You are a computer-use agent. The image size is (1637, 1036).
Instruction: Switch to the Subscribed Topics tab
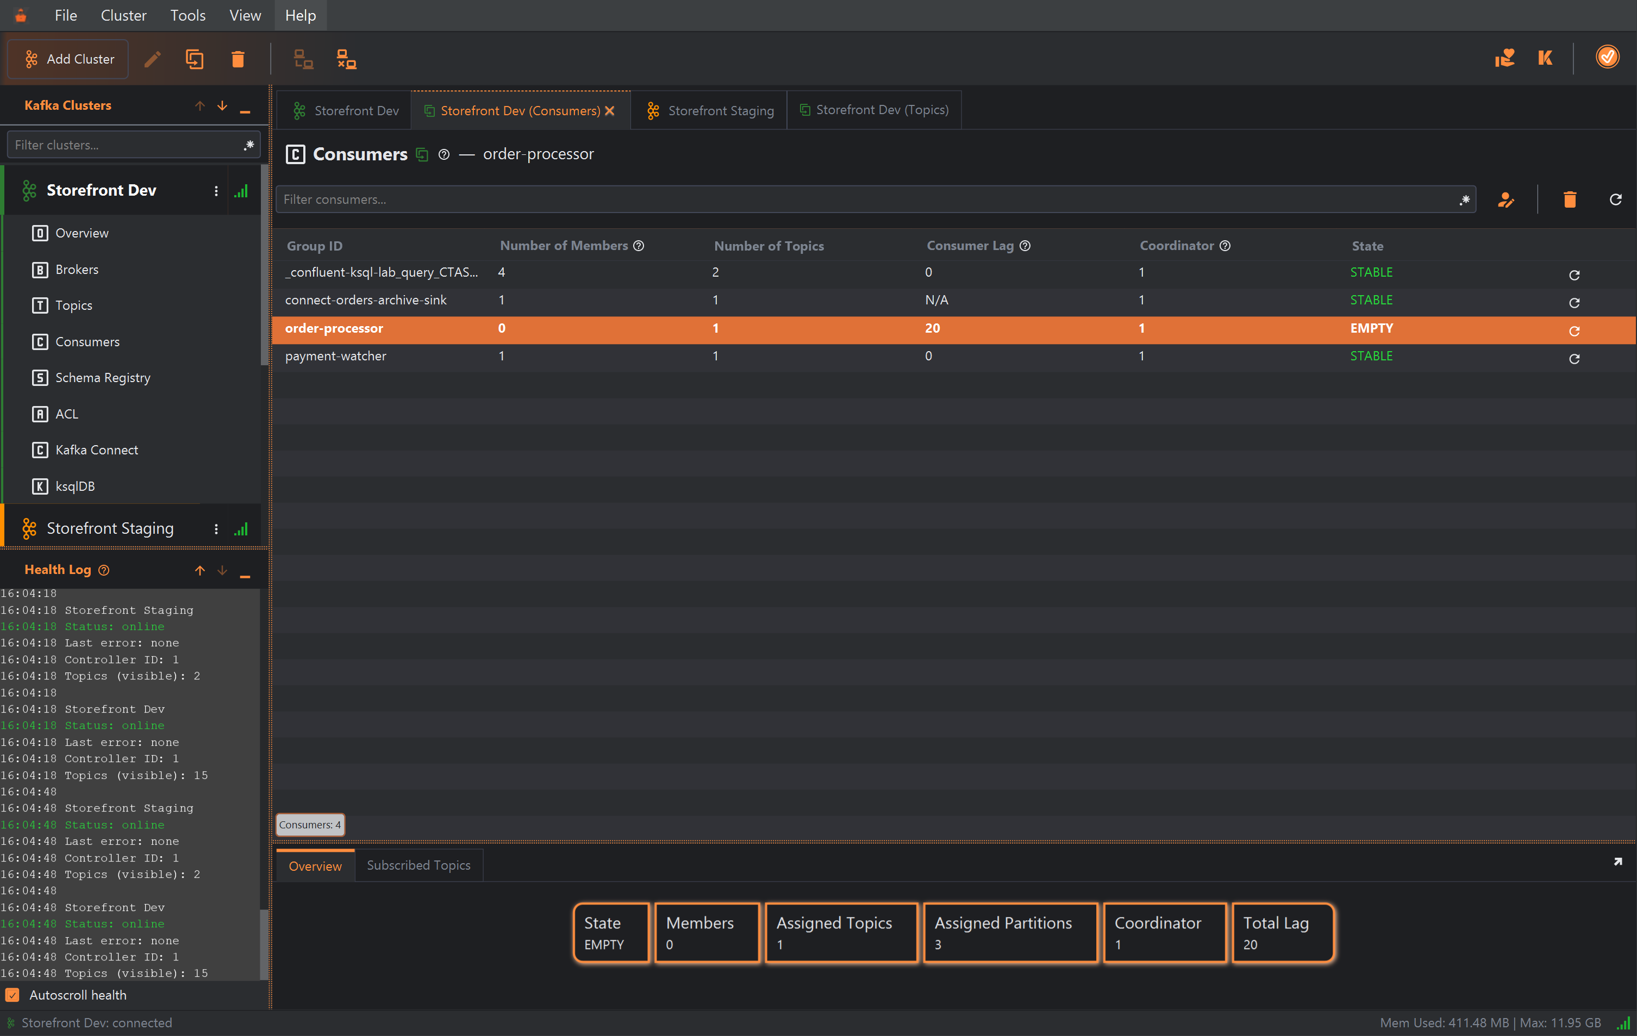click(419, 865)
